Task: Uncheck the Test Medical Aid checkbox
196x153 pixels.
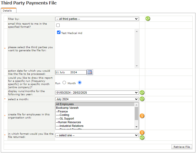Action: pos(59,32)
